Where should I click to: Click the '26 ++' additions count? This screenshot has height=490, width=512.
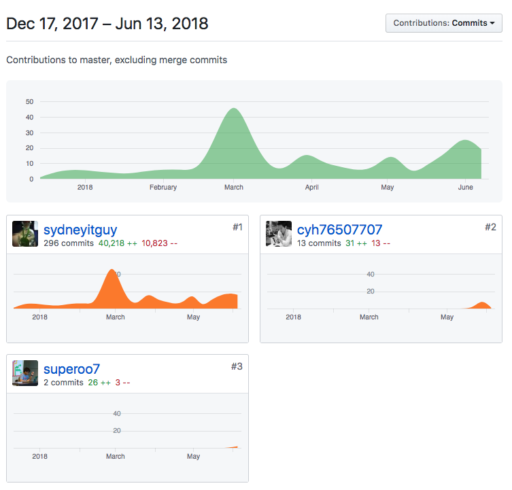[99, 382]
